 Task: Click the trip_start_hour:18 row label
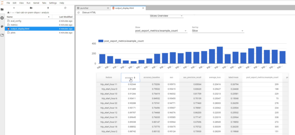pos(108,127)
